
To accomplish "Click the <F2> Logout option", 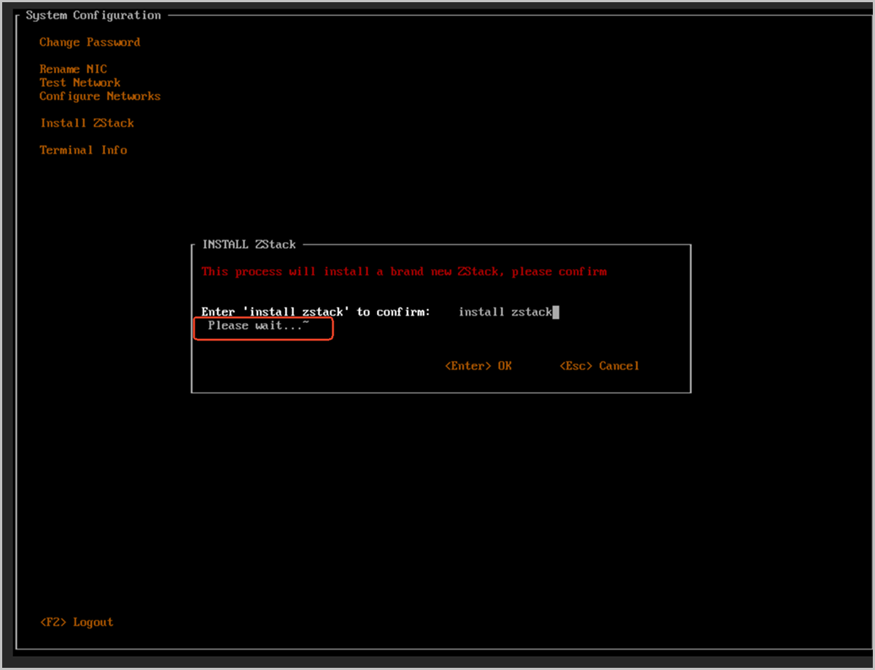I will [x=77, y=623].
